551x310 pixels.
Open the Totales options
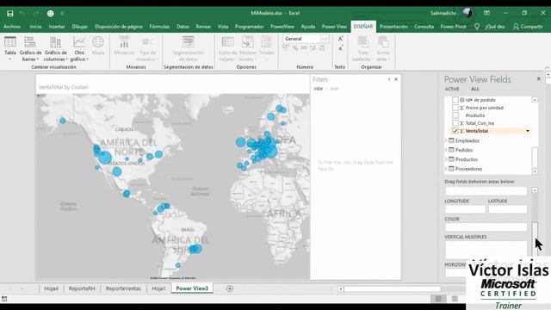266,48
